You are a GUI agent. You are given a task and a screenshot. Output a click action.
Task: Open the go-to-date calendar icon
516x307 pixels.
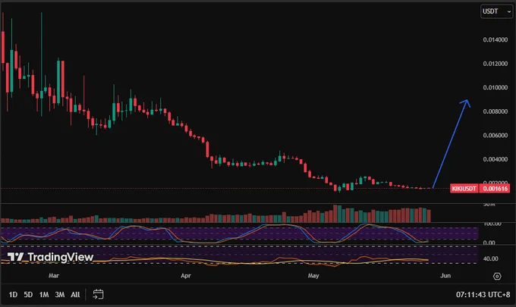pos(98,294)
